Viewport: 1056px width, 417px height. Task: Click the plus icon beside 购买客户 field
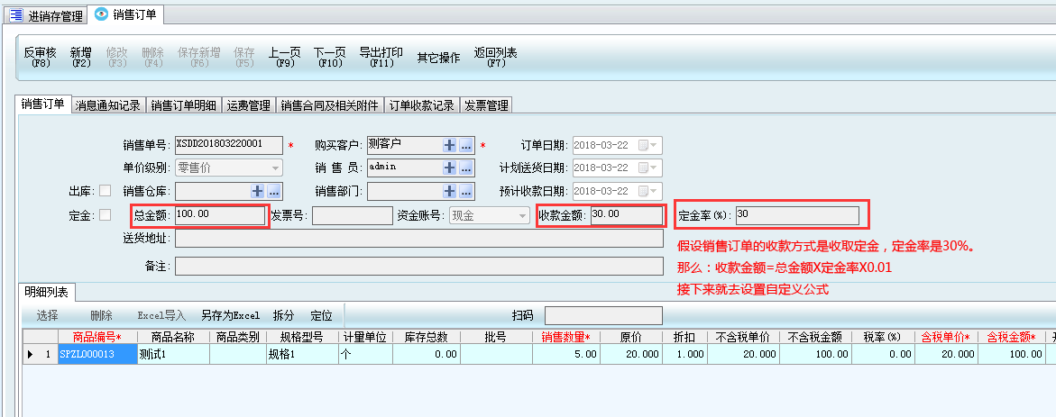tap(450, 145)
